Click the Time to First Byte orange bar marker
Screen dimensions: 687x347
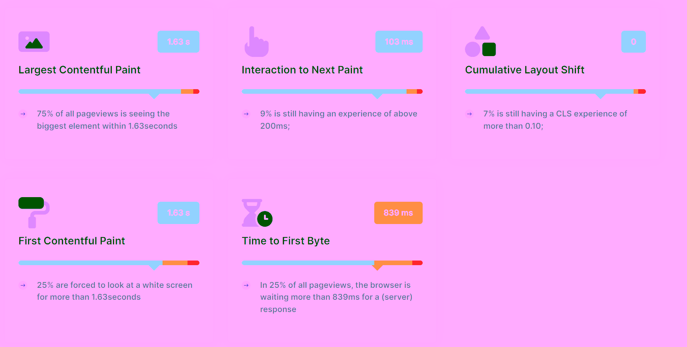tap(377, 267)
